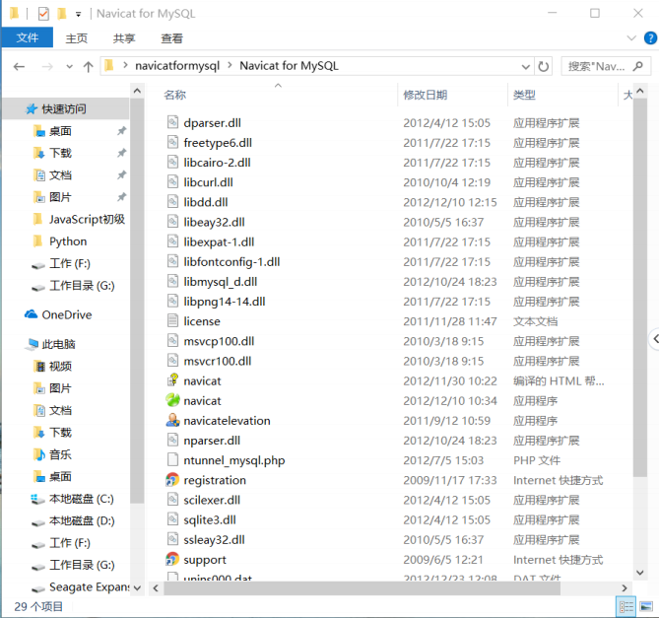Open the recent locations dropdown arrow
Viewport: 659px width, 618px height.
coord(69,66)
